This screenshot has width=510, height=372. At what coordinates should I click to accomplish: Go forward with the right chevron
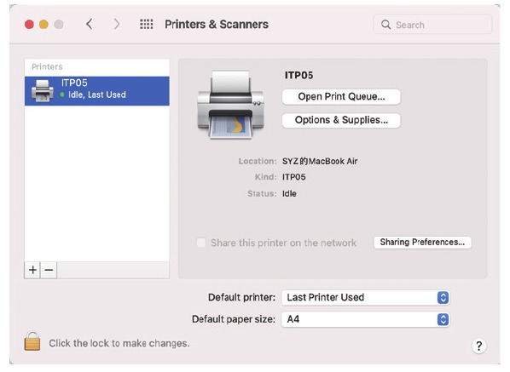tap(117, 24)
